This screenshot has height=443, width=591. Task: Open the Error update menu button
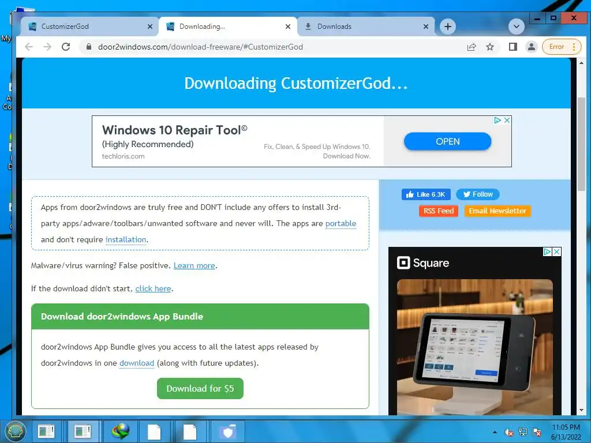point(562,47)
